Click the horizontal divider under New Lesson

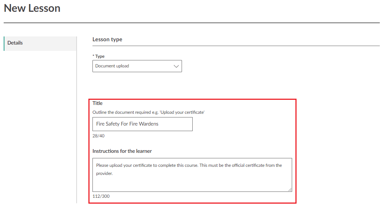coord(192,23)
